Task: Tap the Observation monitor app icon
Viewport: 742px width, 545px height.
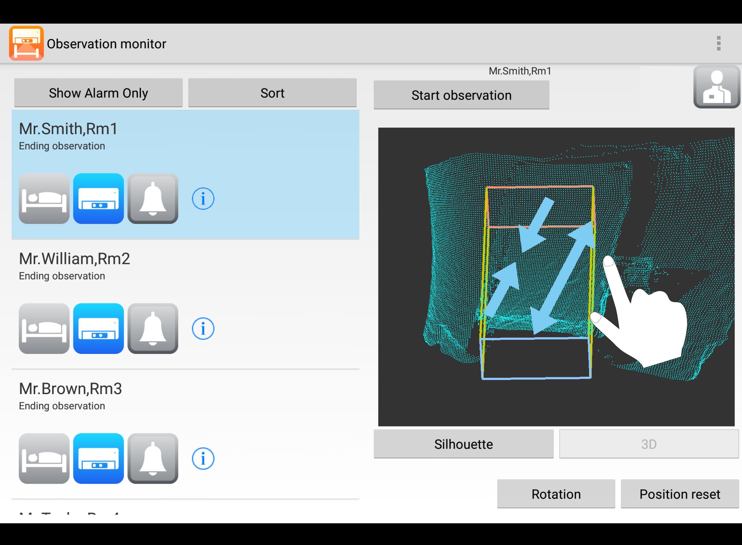Action: click(x=26, y=43)
